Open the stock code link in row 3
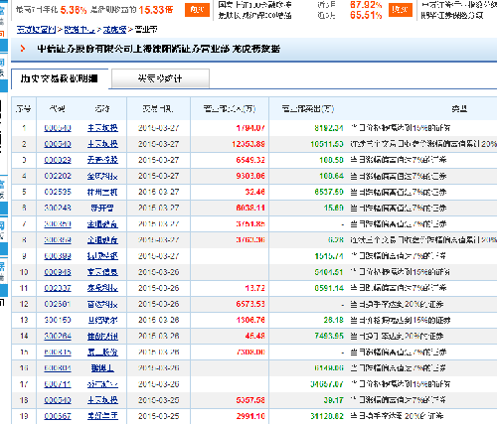 click(58, 160)
